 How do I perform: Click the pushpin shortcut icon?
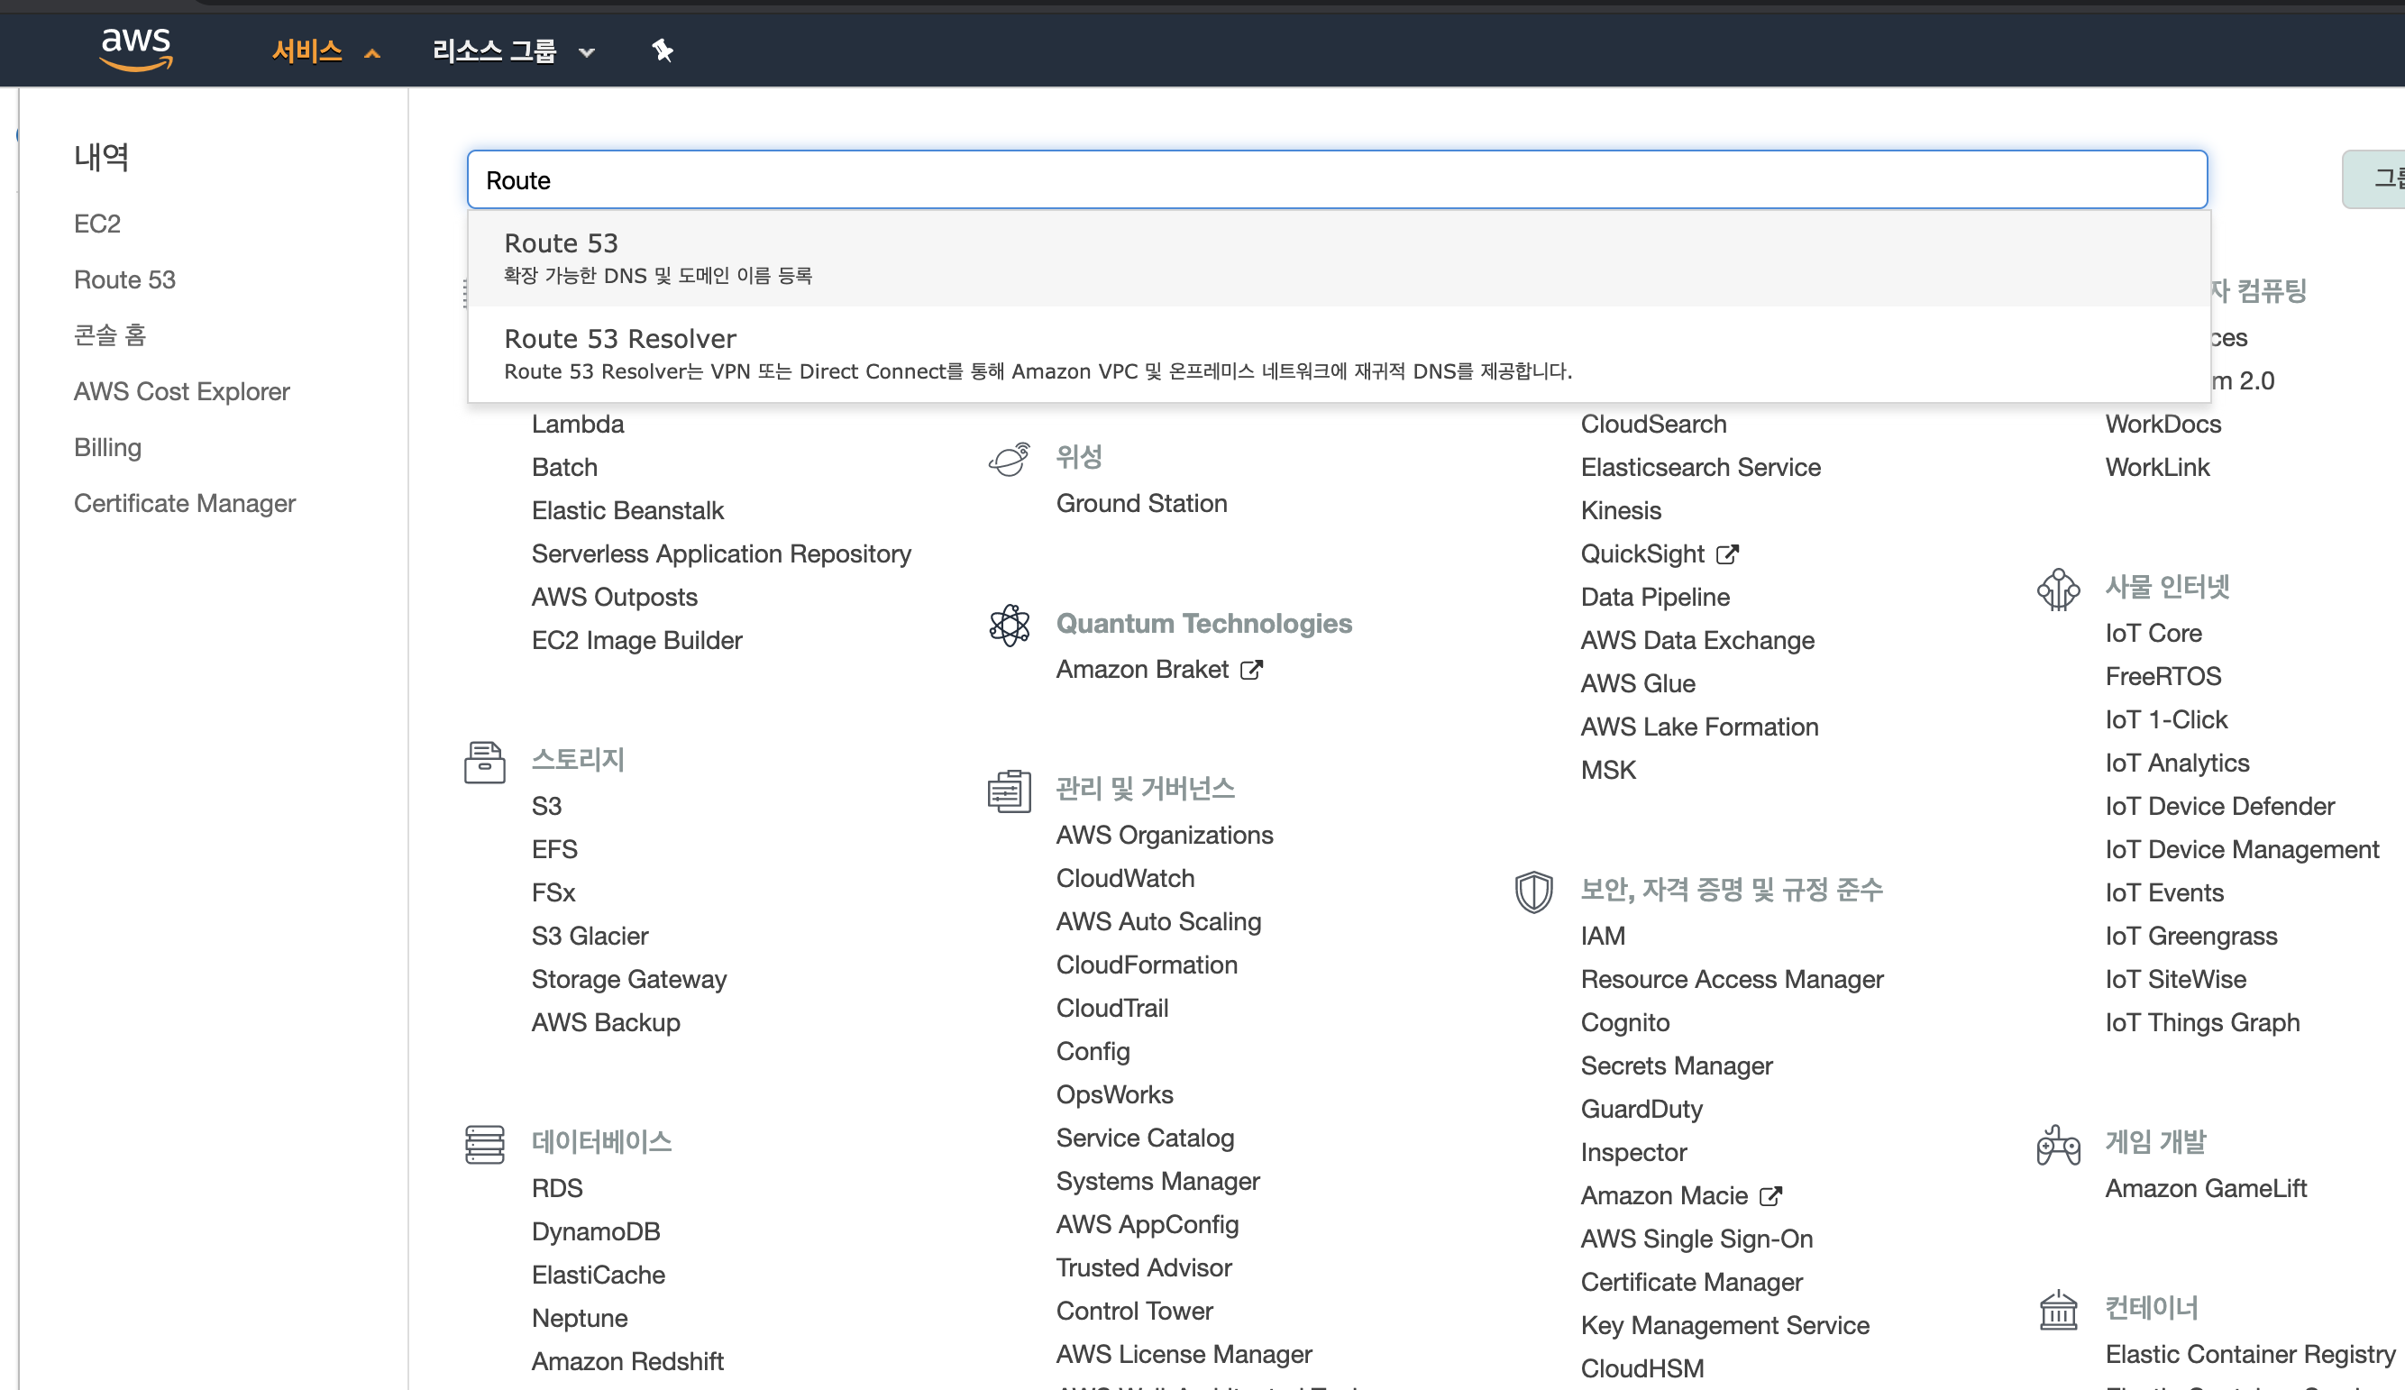[663, 50]
